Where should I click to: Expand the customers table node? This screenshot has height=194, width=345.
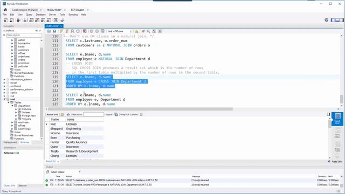click(x=12, y=50)
